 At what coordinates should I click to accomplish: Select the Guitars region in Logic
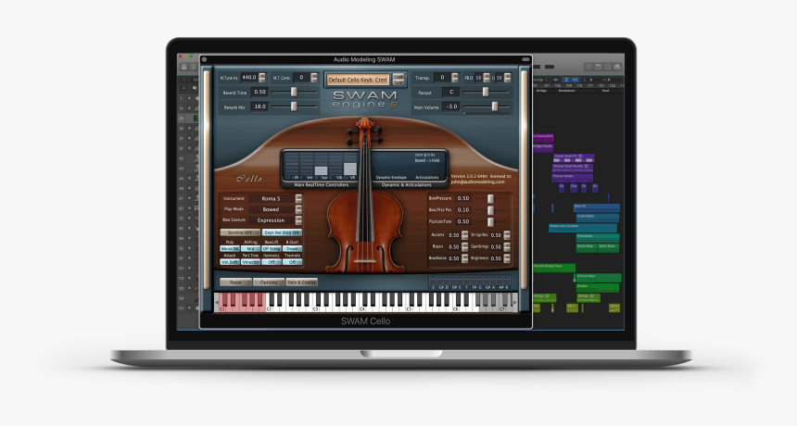pos(597,287)
